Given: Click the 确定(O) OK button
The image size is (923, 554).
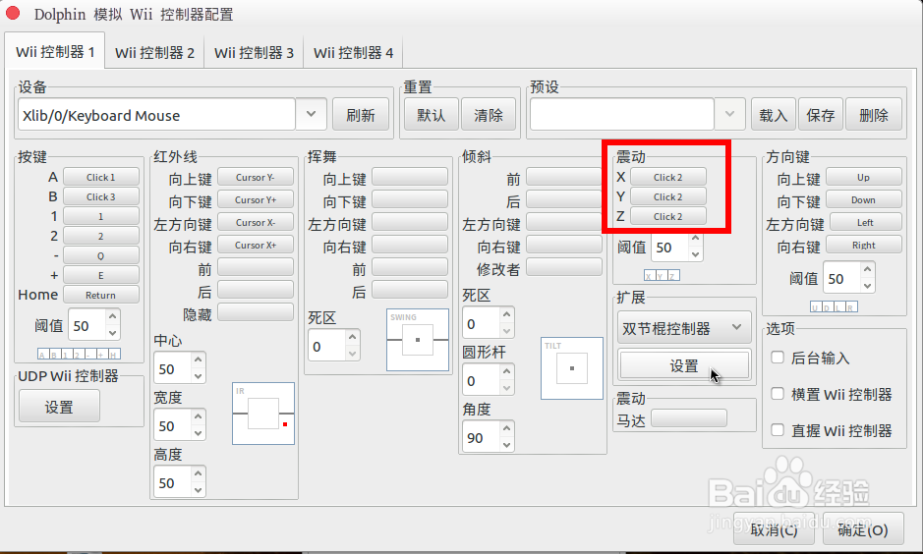Looking at the screenshot, I should pos(863,529).
